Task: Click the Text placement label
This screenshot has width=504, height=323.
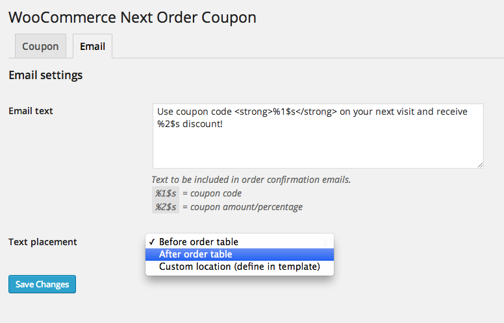Action: [43, 242]
